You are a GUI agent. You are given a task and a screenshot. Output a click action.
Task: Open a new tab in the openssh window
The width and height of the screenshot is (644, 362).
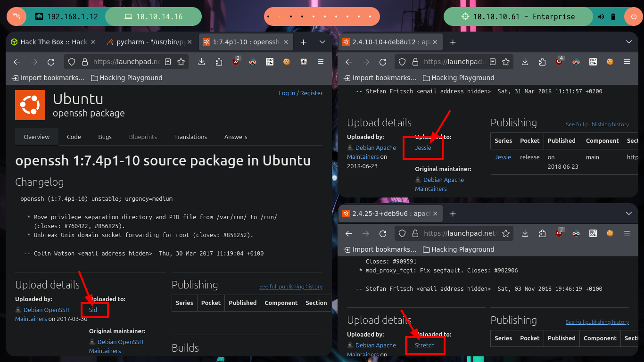(303, 42)
